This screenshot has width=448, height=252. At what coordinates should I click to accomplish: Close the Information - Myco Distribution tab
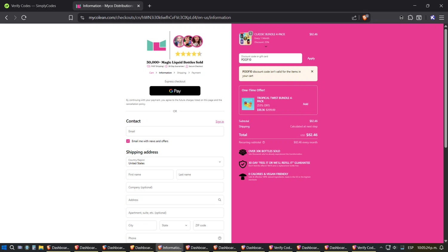click(x=139, y=6)
